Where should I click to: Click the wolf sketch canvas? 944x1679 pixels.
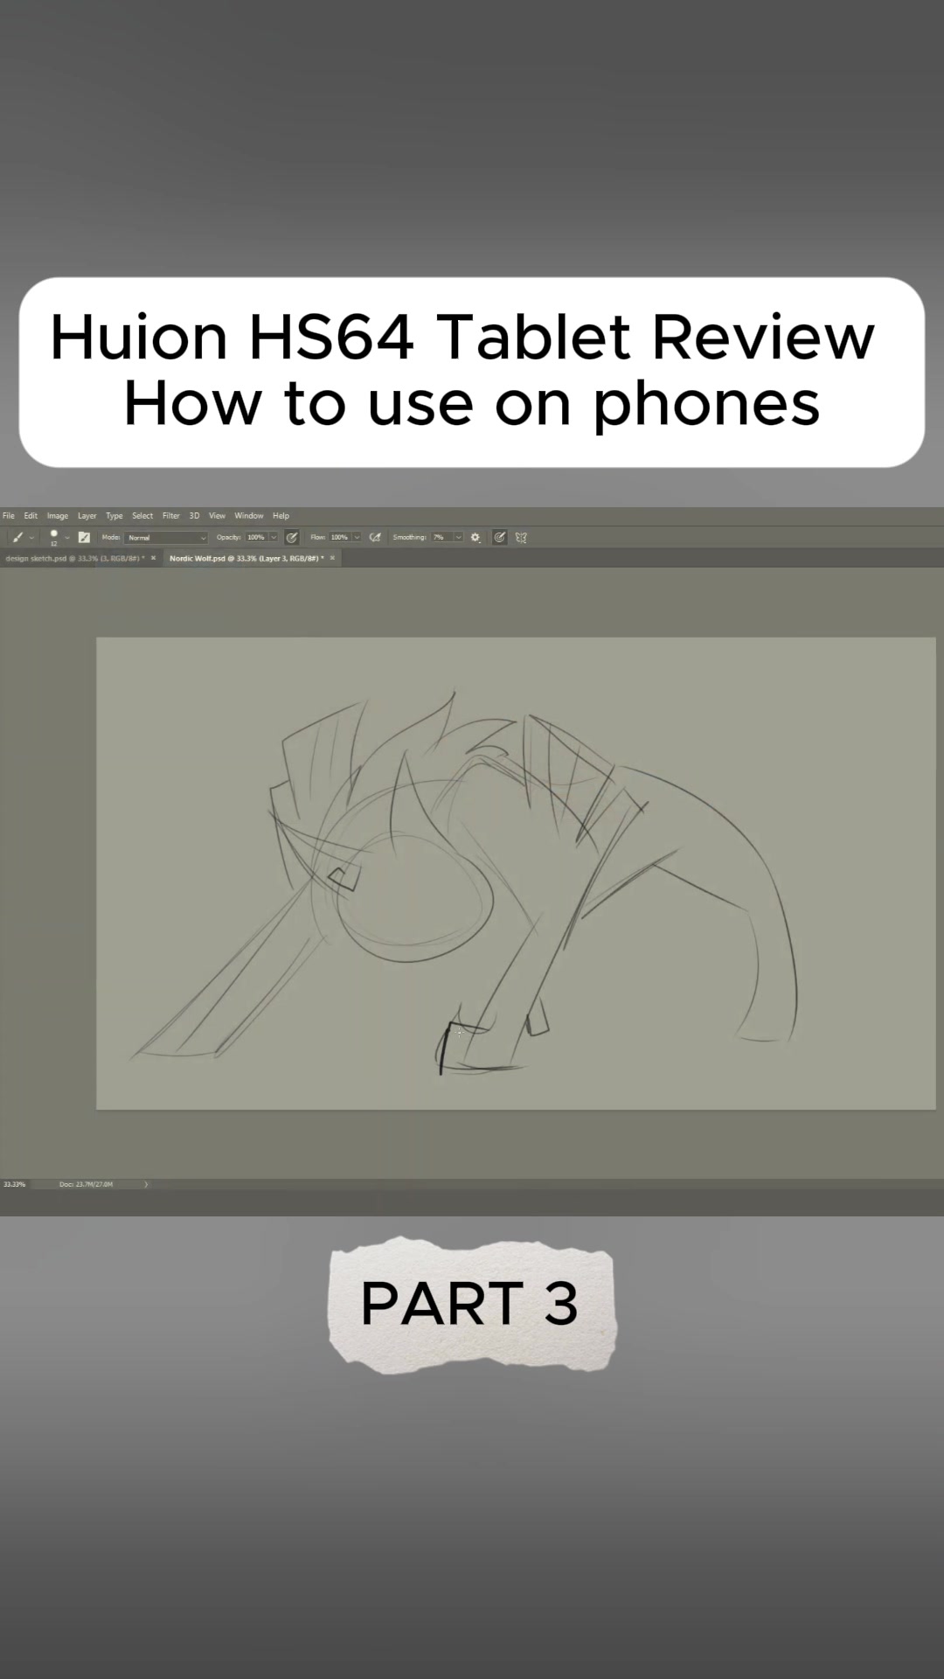(516, 874)
